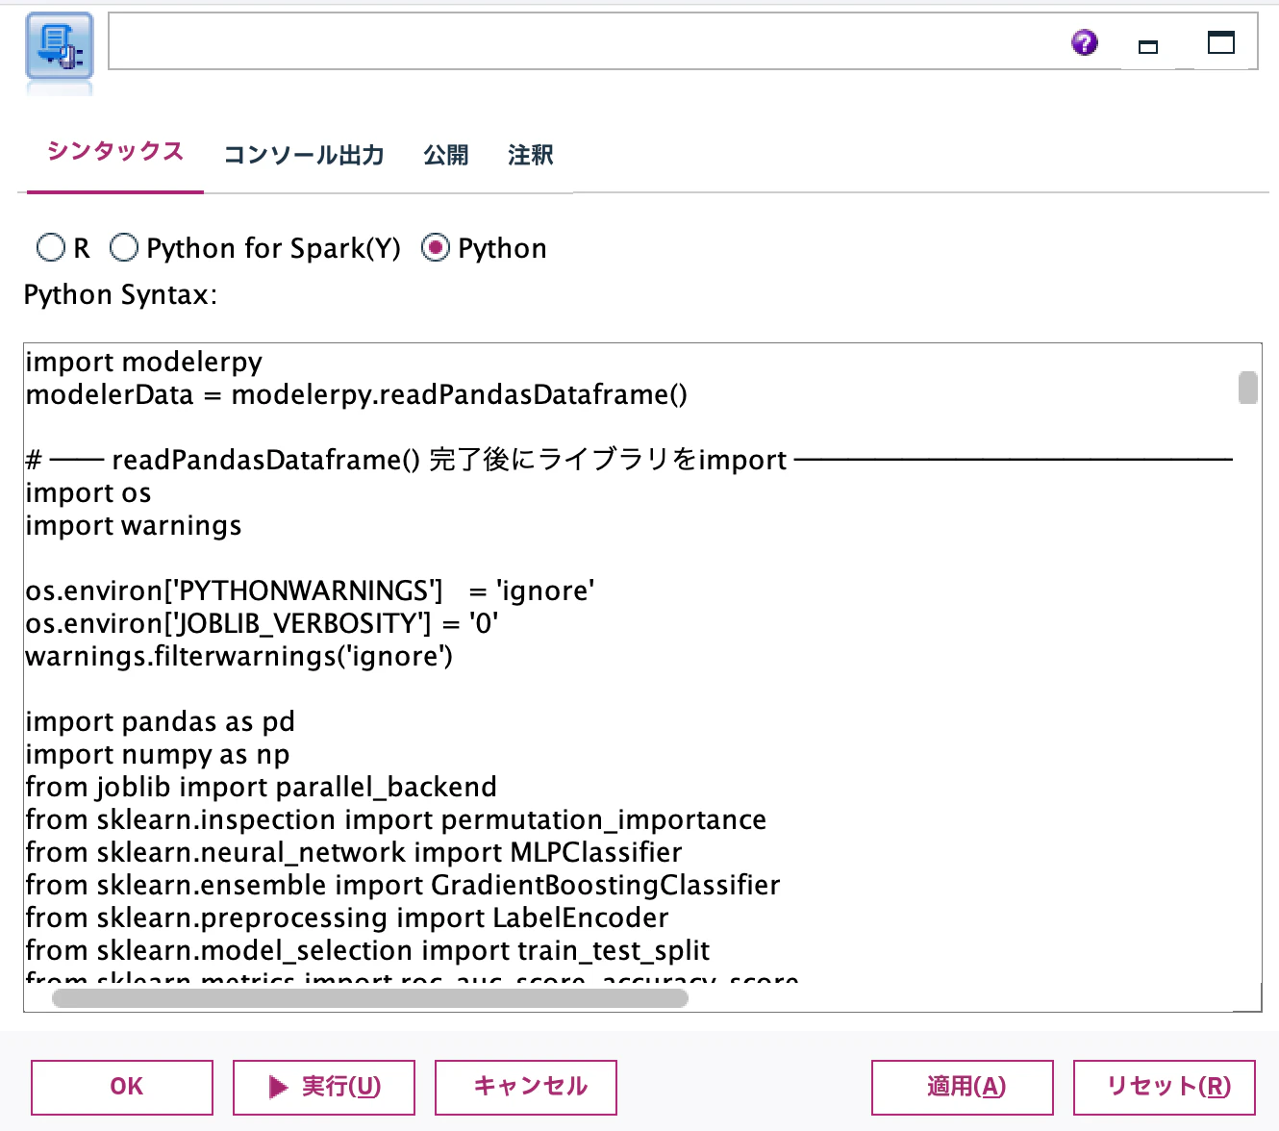This screenshot has width=1279, height=1131.
Task: Click the line 'import os'
Action: [x=88, y=492]
